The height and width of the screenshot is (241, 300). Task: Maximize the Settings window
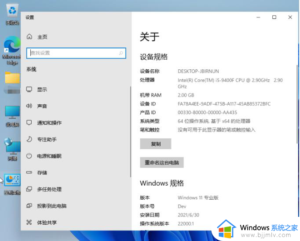click(x=274, y=17)
